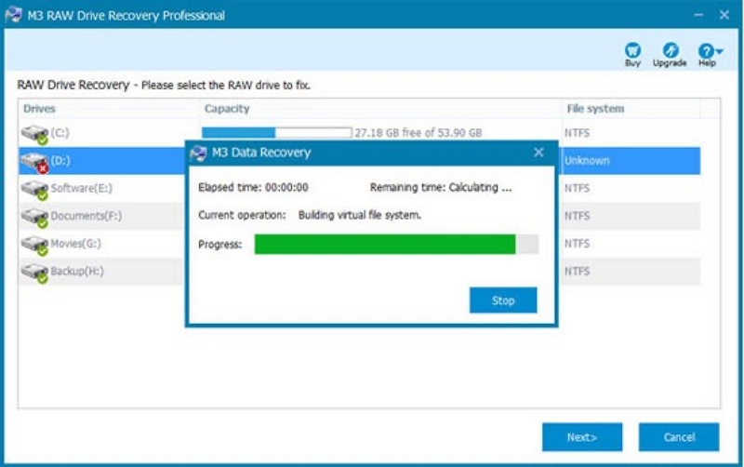This screenshot has height=467, width=744.
Task: Close the M3 Data Recovery dialog
Action: point(538,153)
